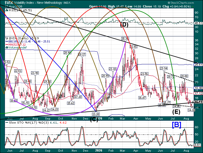Click the 28.99 price label
Viewport: 203px width, 153px height.
coord(67,53)
